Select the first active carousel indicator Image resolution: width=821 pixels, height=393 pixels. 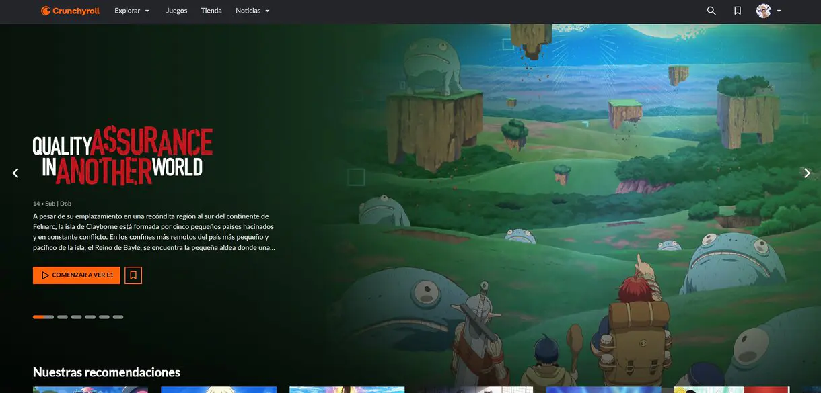tap(43, 317)
